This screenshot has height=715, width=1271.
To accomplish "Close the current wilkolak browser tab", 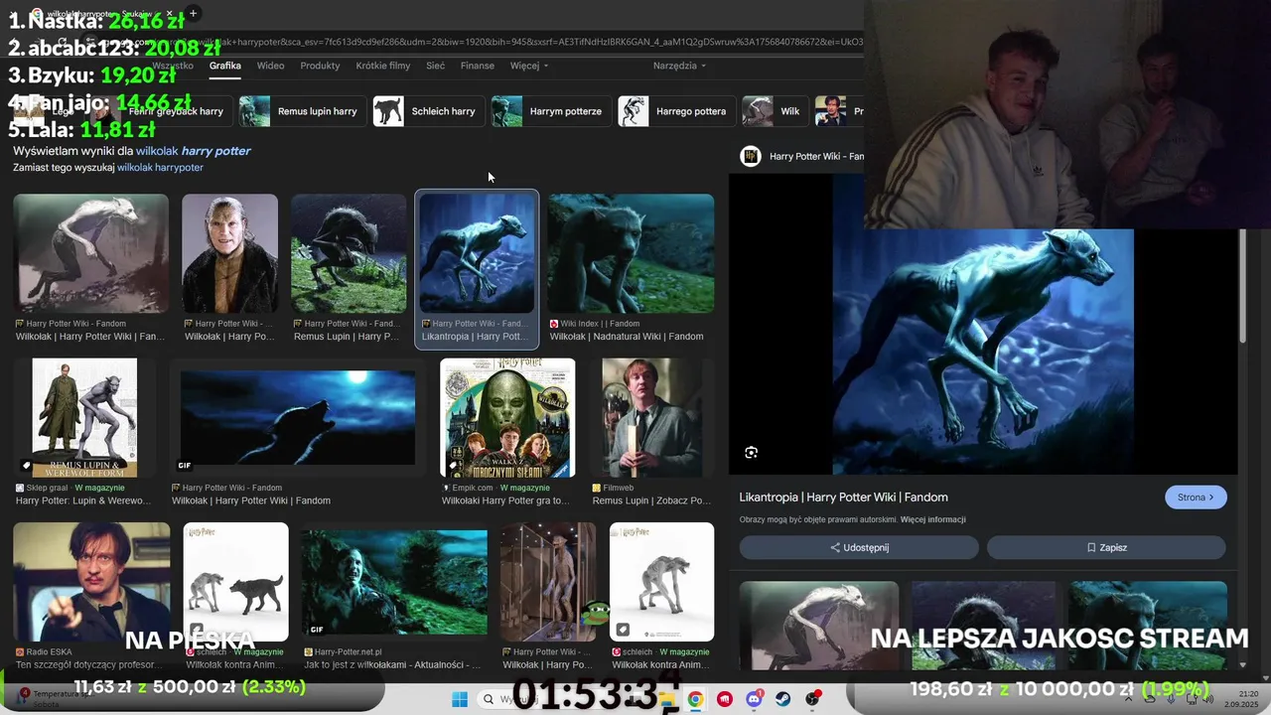I will tap(170, 14).
